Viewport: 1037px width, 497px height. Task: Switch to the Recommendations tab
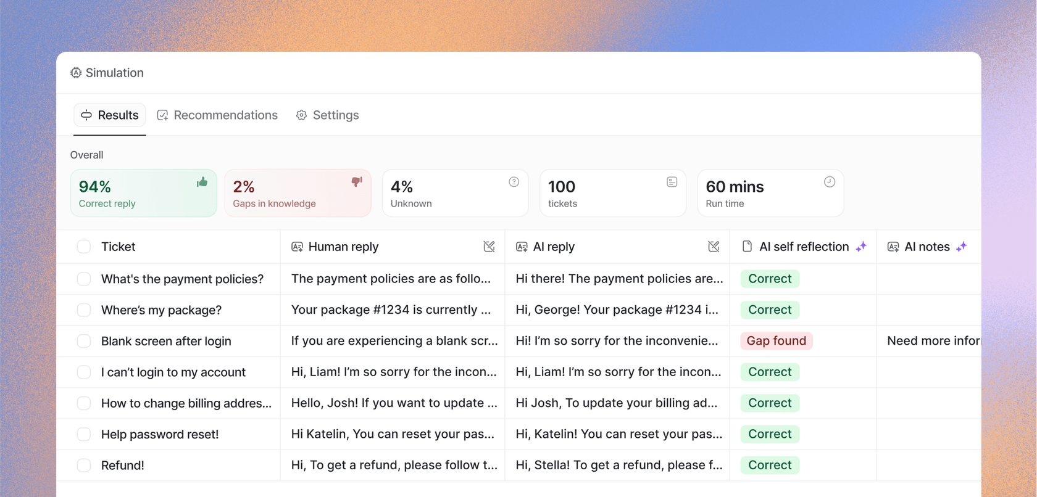217,115
